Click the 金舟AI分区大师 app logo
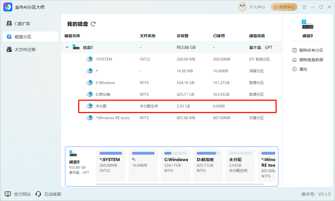 click(x=8, y=7)
